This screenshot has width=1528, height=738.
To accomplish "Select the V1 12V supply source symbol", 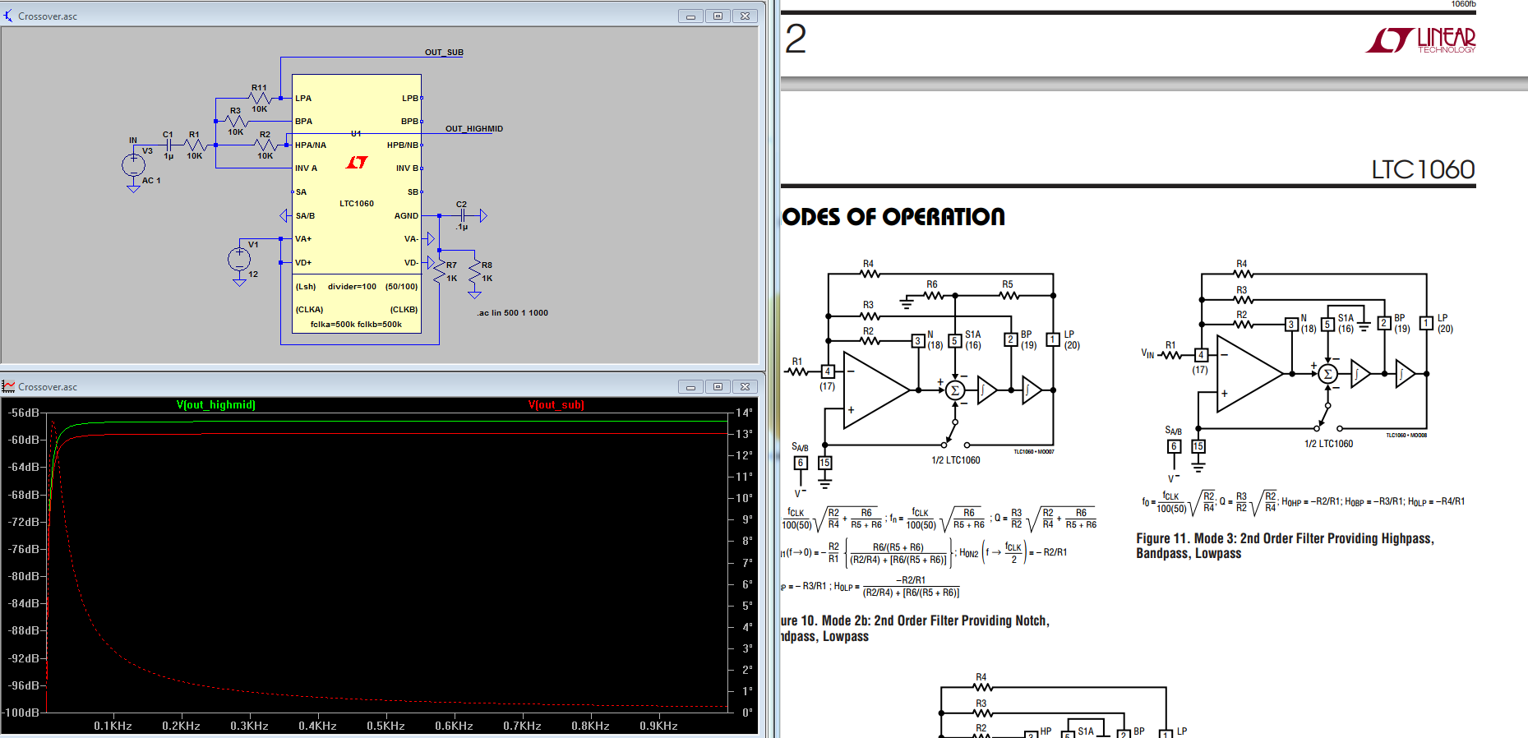I will (x=239, y=259).
